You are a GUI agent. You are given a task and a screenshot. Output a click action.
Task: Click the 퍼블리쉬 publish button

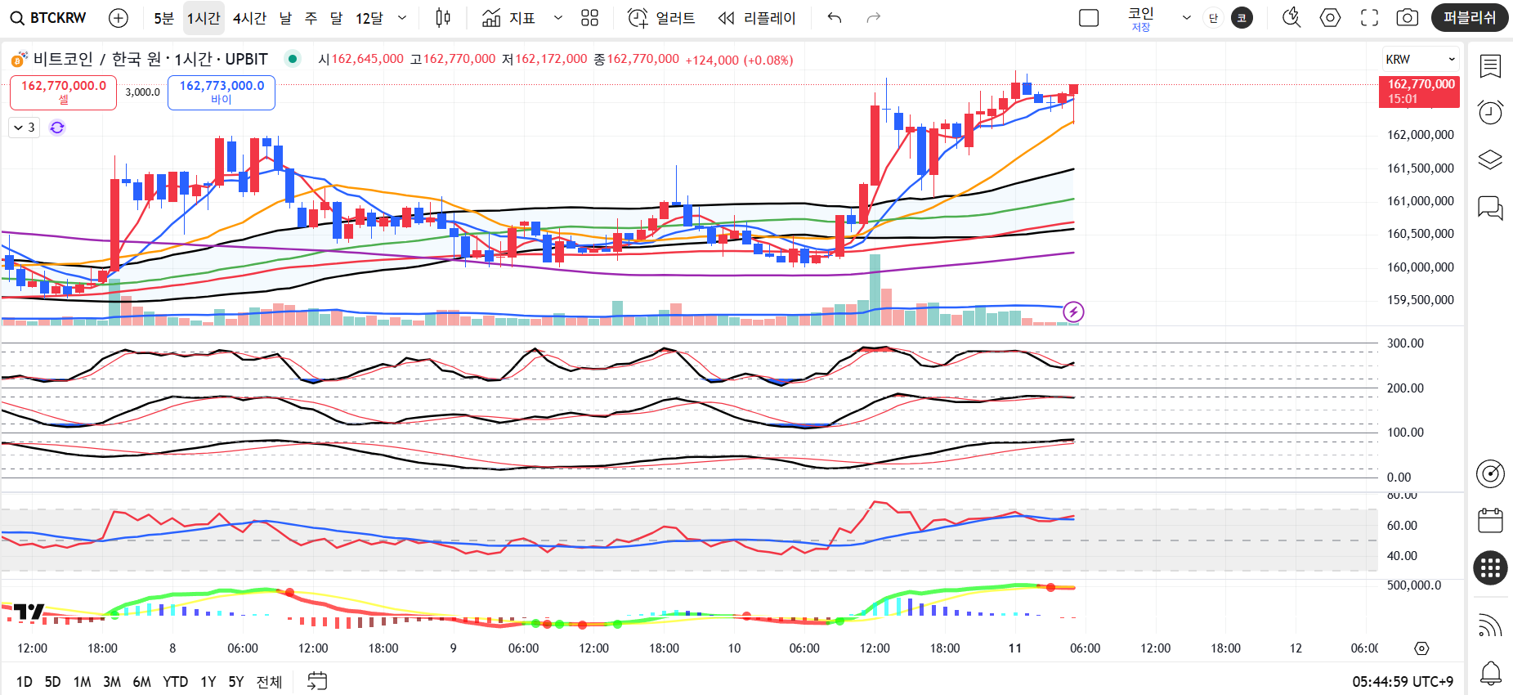[1470, 18]
